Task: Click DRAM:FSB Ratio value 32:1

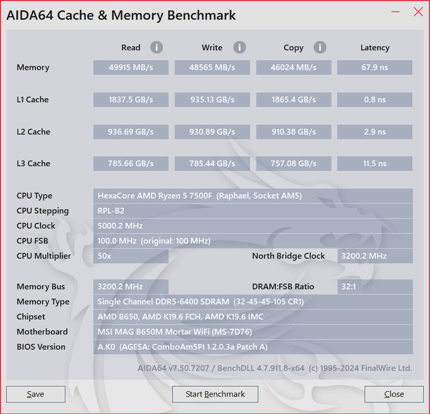Action: coord(375,287)
